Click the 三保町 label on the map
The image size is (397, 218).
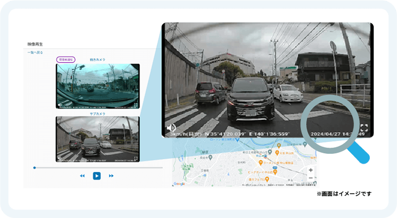205,171
